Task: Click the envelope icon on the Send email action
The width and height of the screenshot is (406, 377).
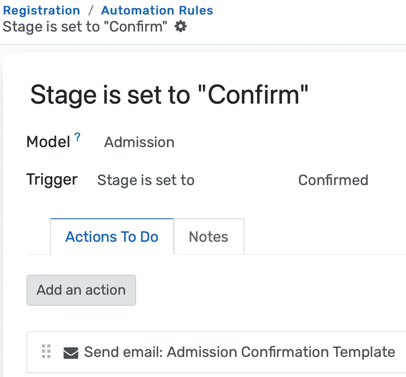Action: coord(72,352)
